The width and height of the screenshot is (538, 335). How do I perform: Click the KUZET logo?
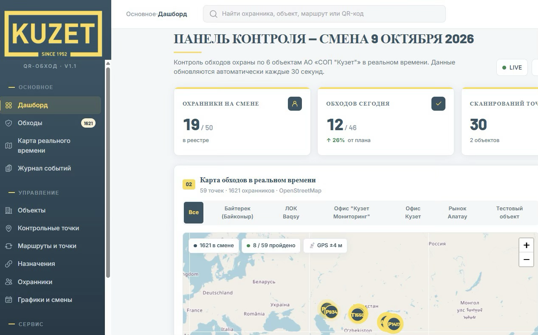[53, 34]
